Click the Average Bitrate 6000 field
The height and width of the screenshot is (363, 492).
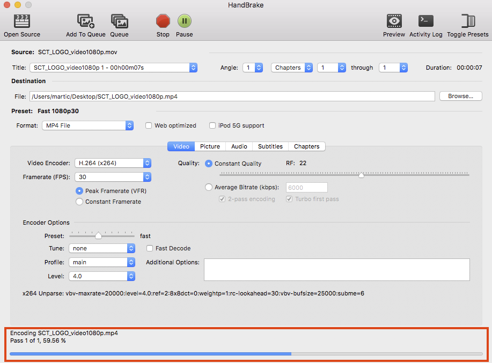click(306, 188)
